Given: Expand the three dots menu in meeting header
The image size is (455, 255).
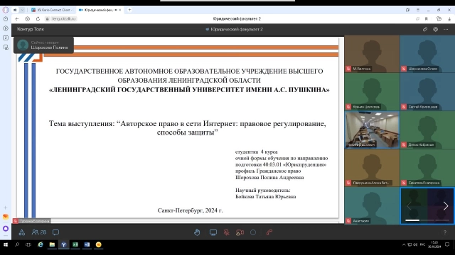Looking at the screenshot, I should tap(446, 29).
